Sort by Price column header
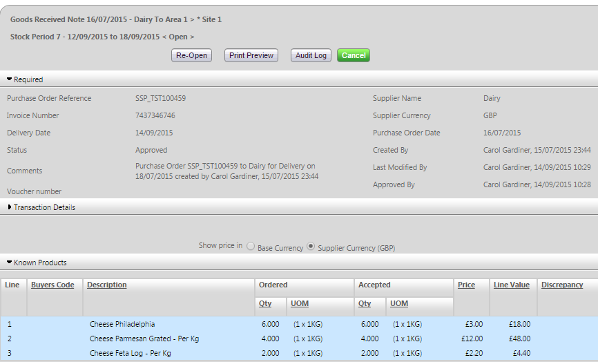The image size is (598, 362). [466, 285]
